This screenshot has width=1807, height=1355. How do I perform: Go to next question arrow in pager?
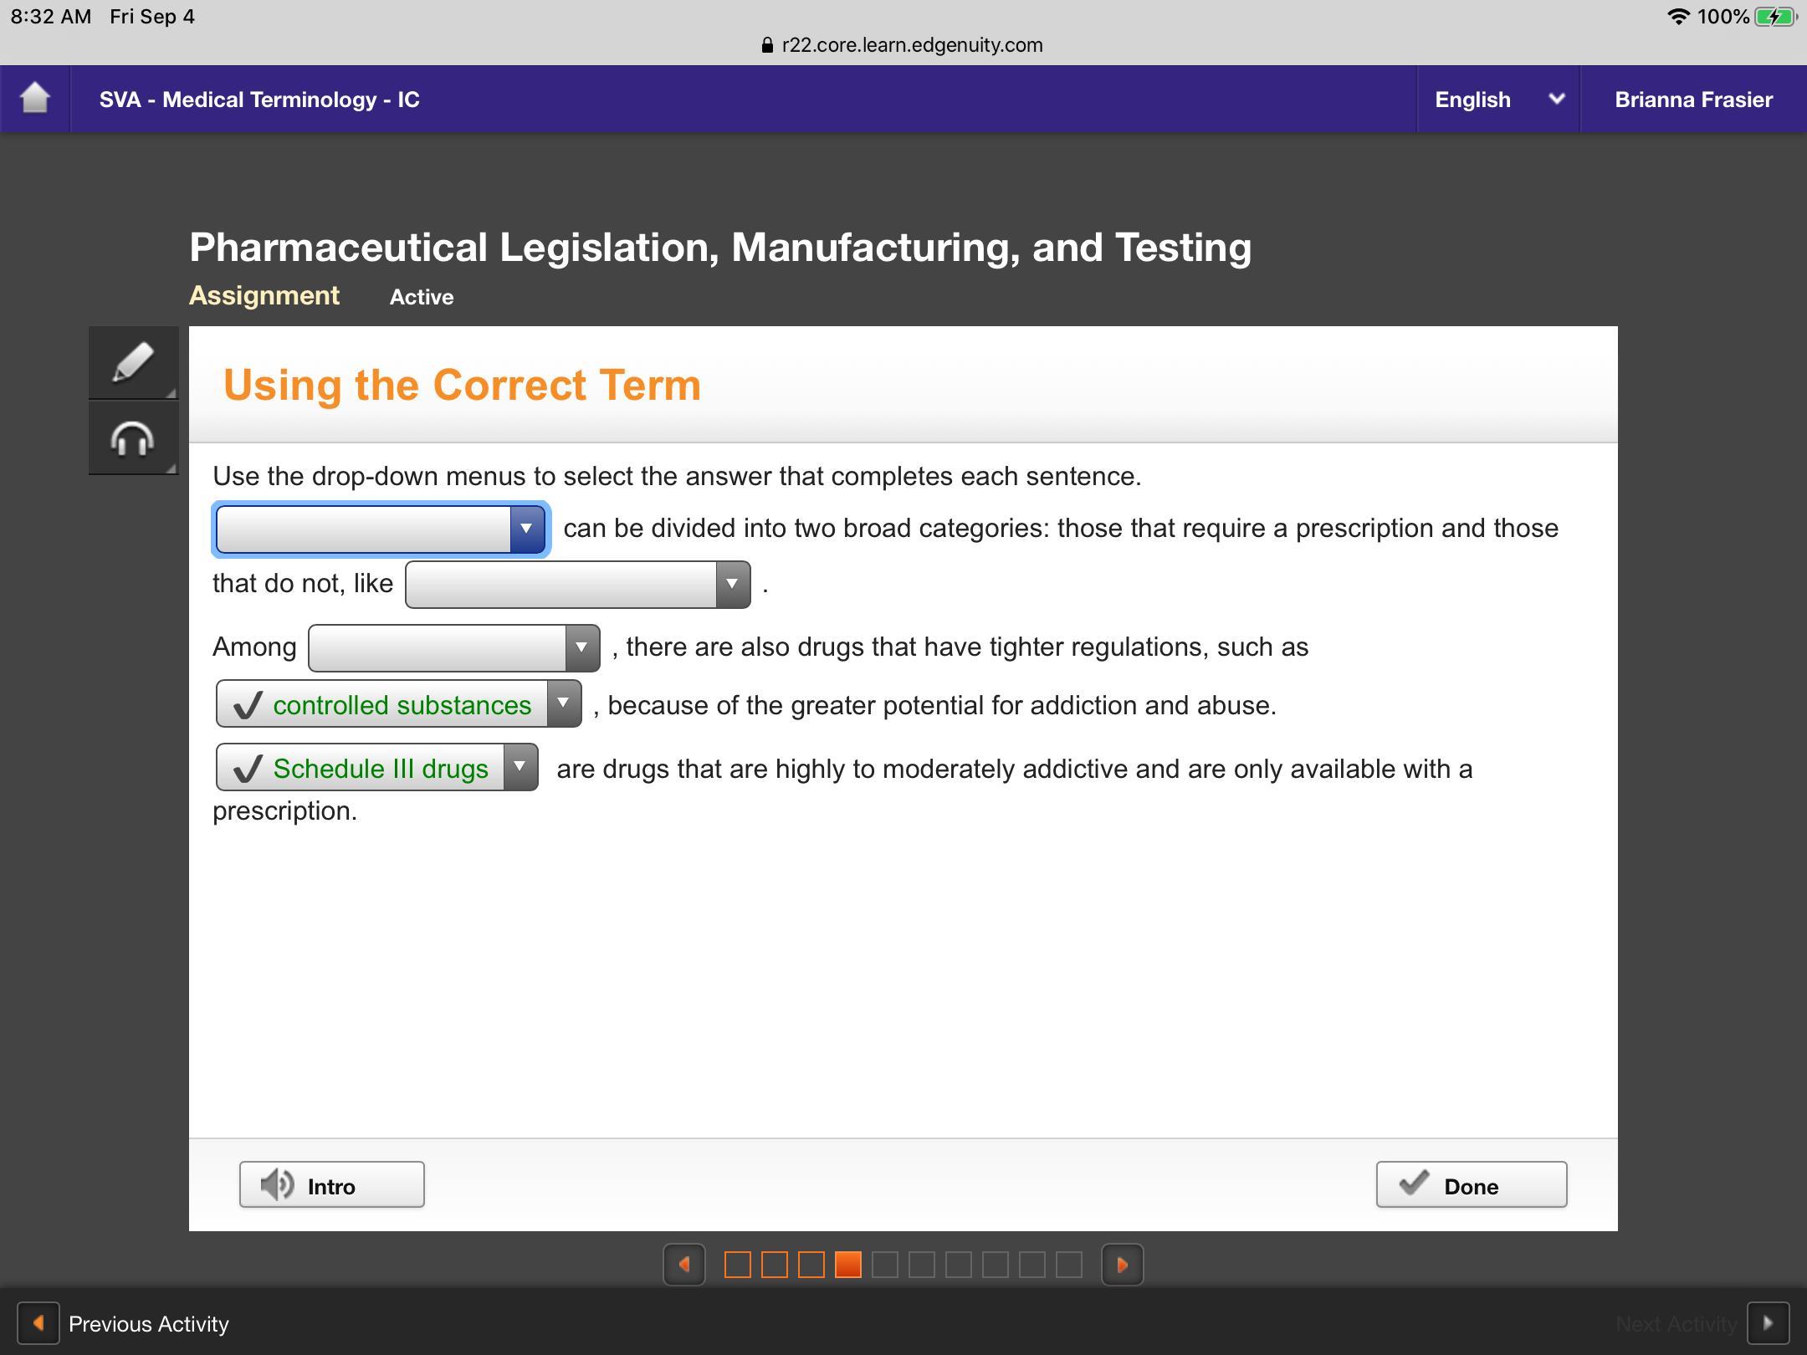pyautogui.click(x=1122, y=1265)
